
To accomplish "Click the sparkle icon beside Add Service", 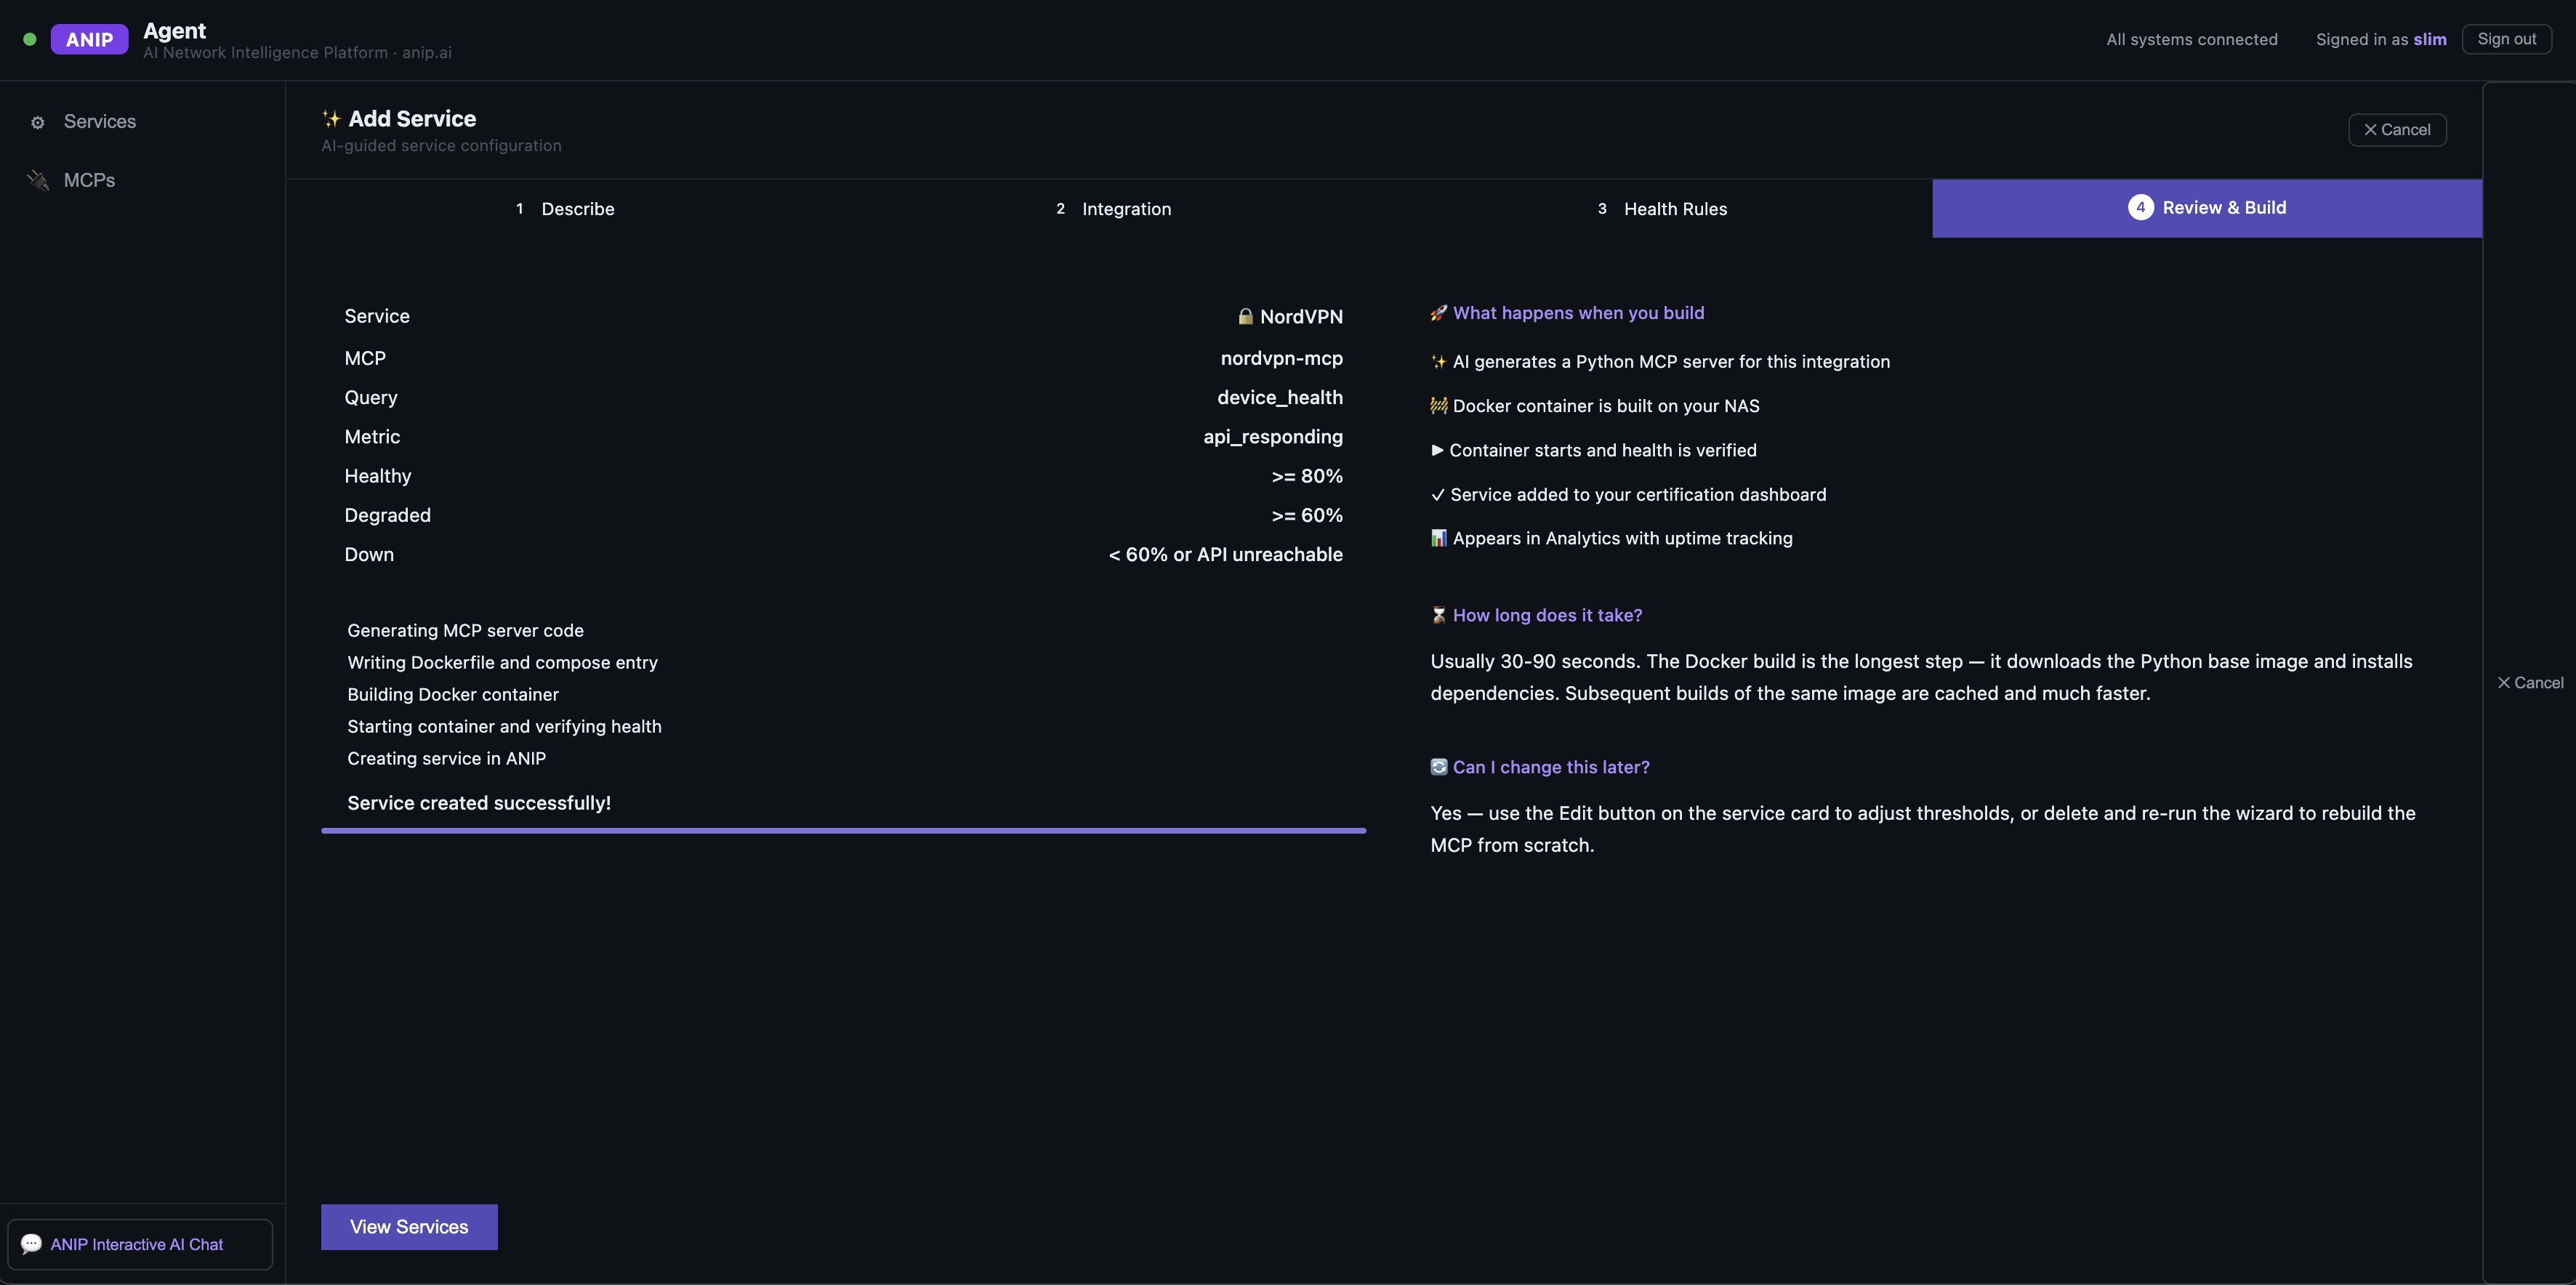I will pyautogui.click(x=331, y=119).
